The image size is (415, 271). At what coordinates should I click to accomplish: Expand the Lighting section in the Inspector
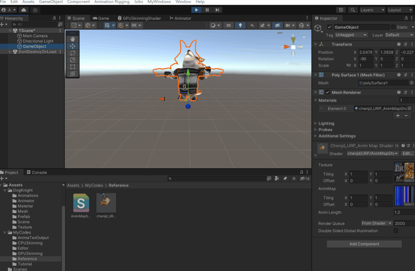pyautogui.click(x=327, y=123)
